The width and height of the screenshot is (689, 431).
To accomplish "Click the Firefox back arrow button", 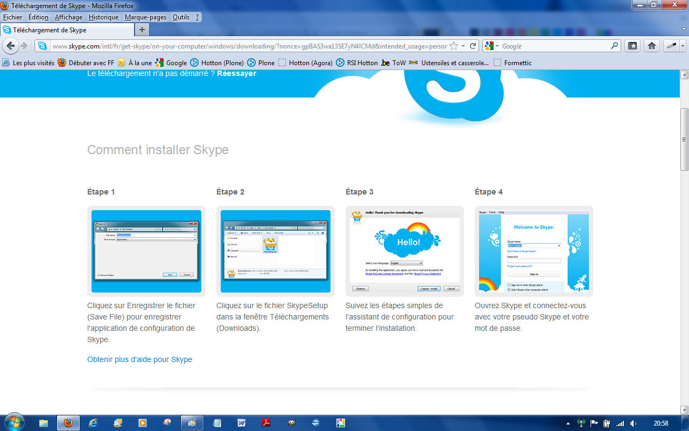I will (x=10, y=46).
